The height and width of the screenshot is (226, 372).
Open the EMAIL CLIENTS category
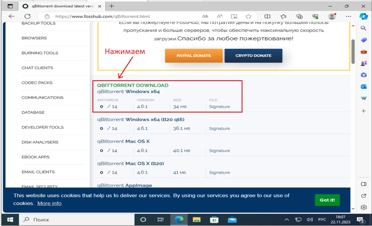tap(38, 172)
